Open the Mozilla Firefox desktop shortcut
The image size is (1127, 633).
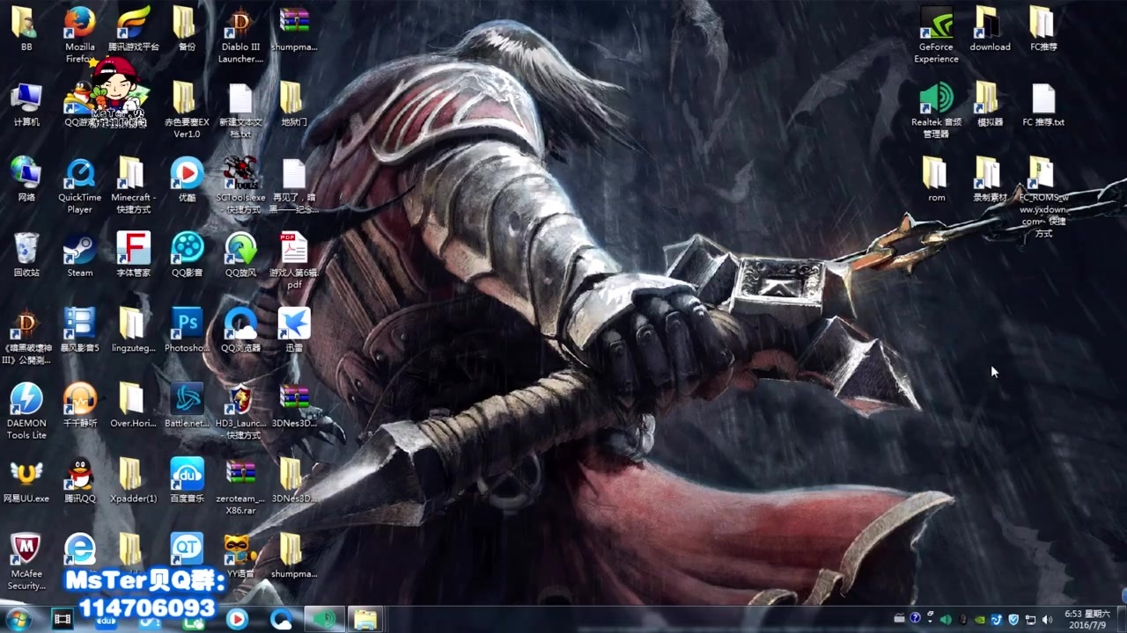click(79, 33)
